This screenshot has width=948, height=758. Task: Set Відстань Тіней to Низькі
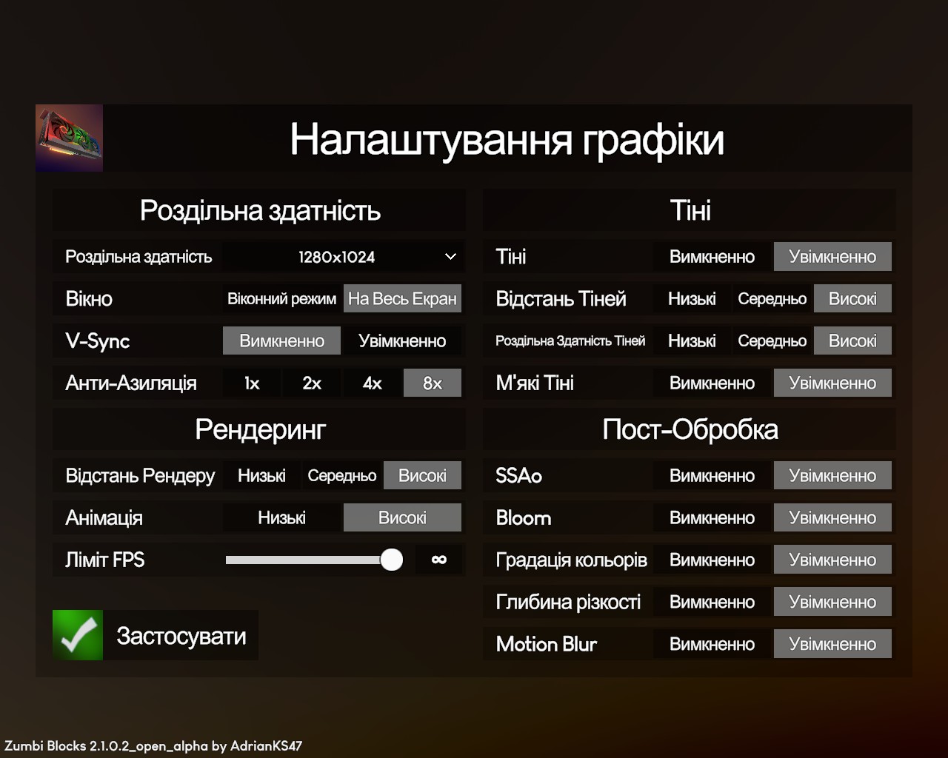(x=692, y=299)
